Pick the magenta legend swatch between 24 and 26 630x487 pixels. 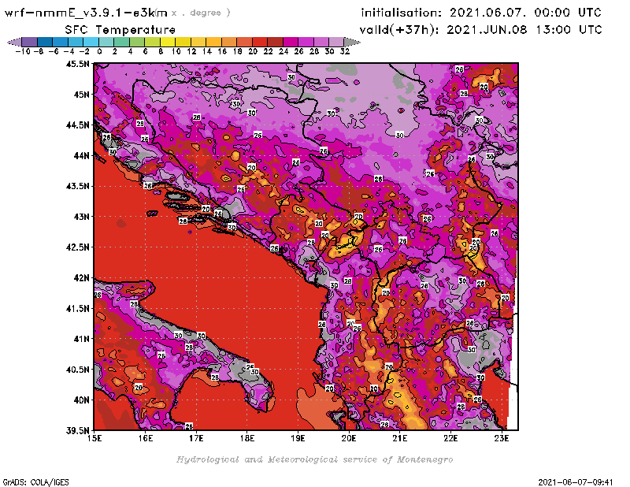click(x=290, y=42)
